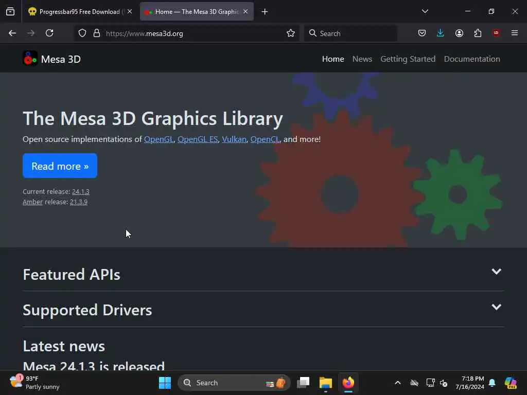The height and width of the screenshot is (395, 527).
Task: Open current release 24.1.3 link
Action: (x=81, y=191)
